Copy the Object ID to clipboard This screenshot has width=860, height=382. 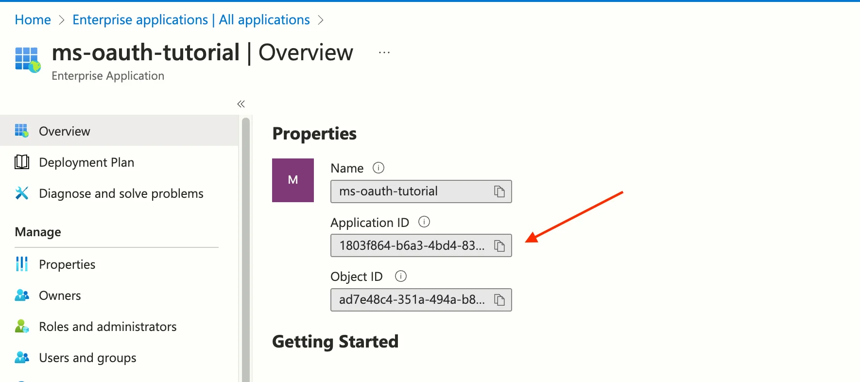click(x=499, y=300)
